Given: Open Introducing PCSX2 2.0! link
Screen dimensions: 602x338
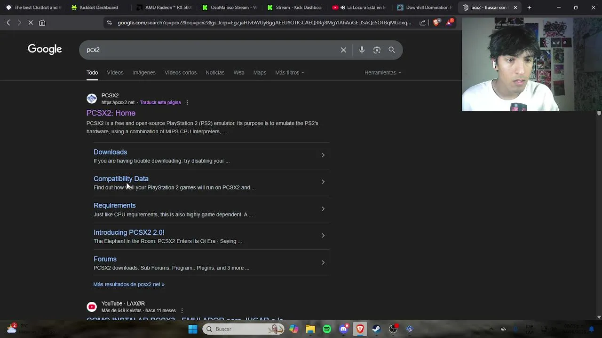Looking at the screenshot, I should (x=129, y=232).
